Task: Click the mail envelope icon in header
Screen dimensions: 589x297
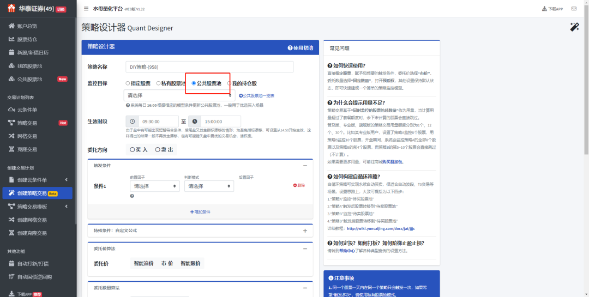Action: tap(574, 9)
